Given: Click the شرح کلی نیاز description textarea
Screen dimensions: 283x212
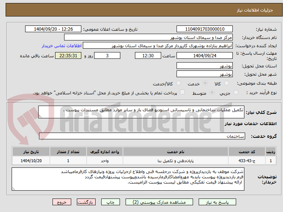Looking at the screenshot, I should [x=141, y=112].
